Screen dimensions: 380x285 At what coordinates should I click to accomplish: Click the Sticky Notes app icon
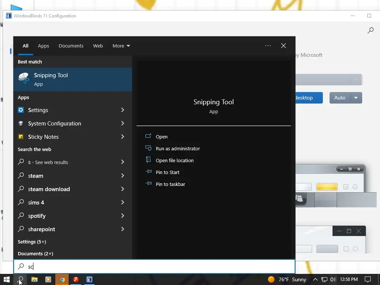click(21, 137)
